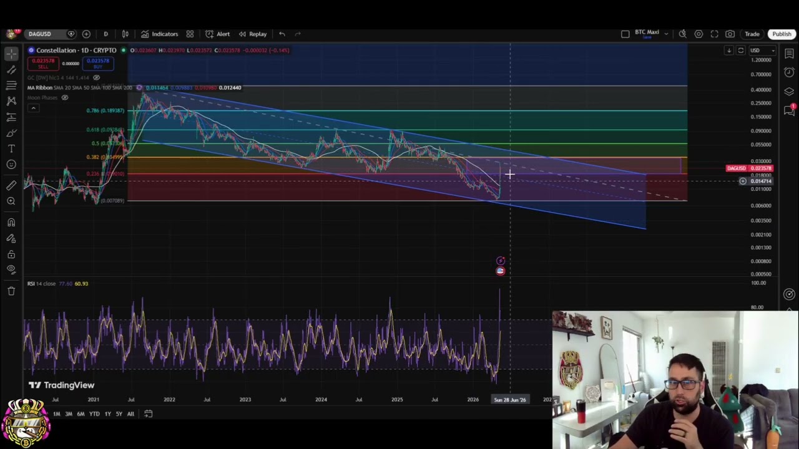This screenshot has height=449, width=799.
Task: Click the trash remove-objects icon
Action: (11, 291)
